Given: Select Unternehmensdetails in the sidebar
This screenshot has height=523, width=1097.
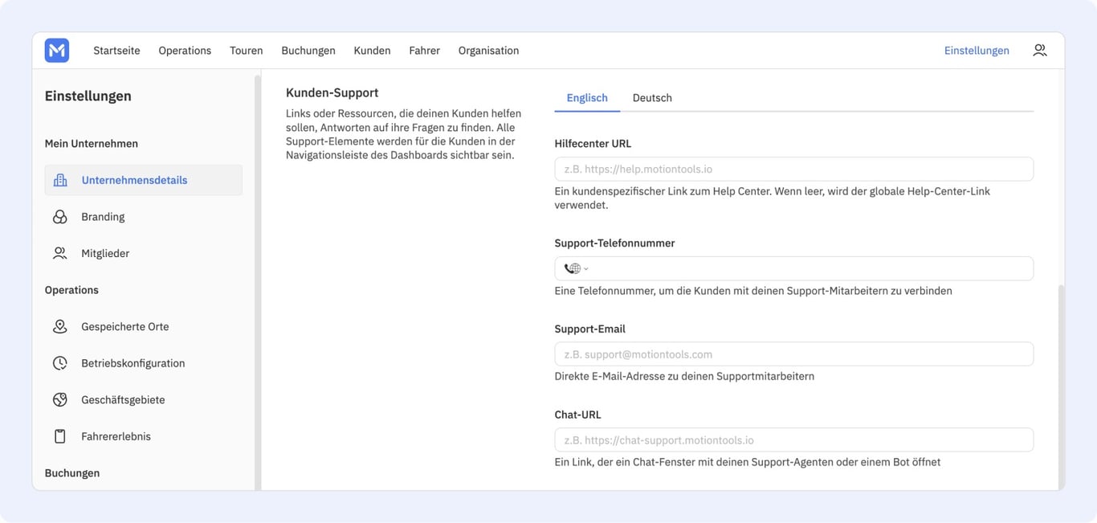Looking at the screenshot, I should coord(144,180).
